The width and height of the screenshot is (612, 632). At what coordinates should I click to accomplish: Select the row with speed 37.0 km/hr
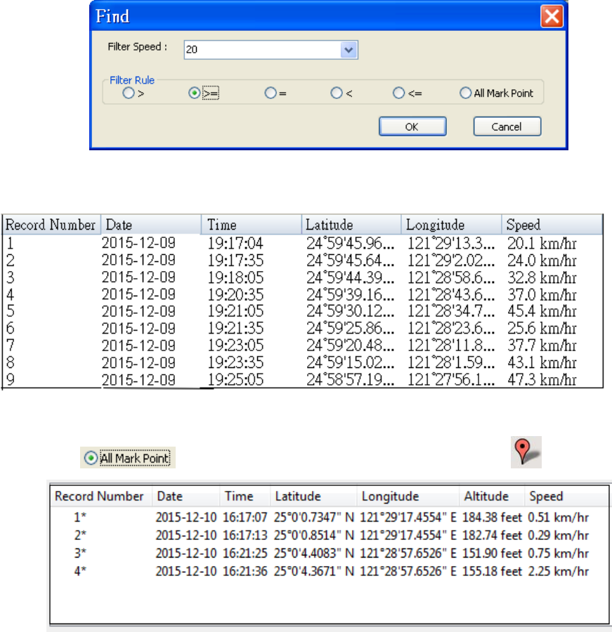(x=303, y=295)
